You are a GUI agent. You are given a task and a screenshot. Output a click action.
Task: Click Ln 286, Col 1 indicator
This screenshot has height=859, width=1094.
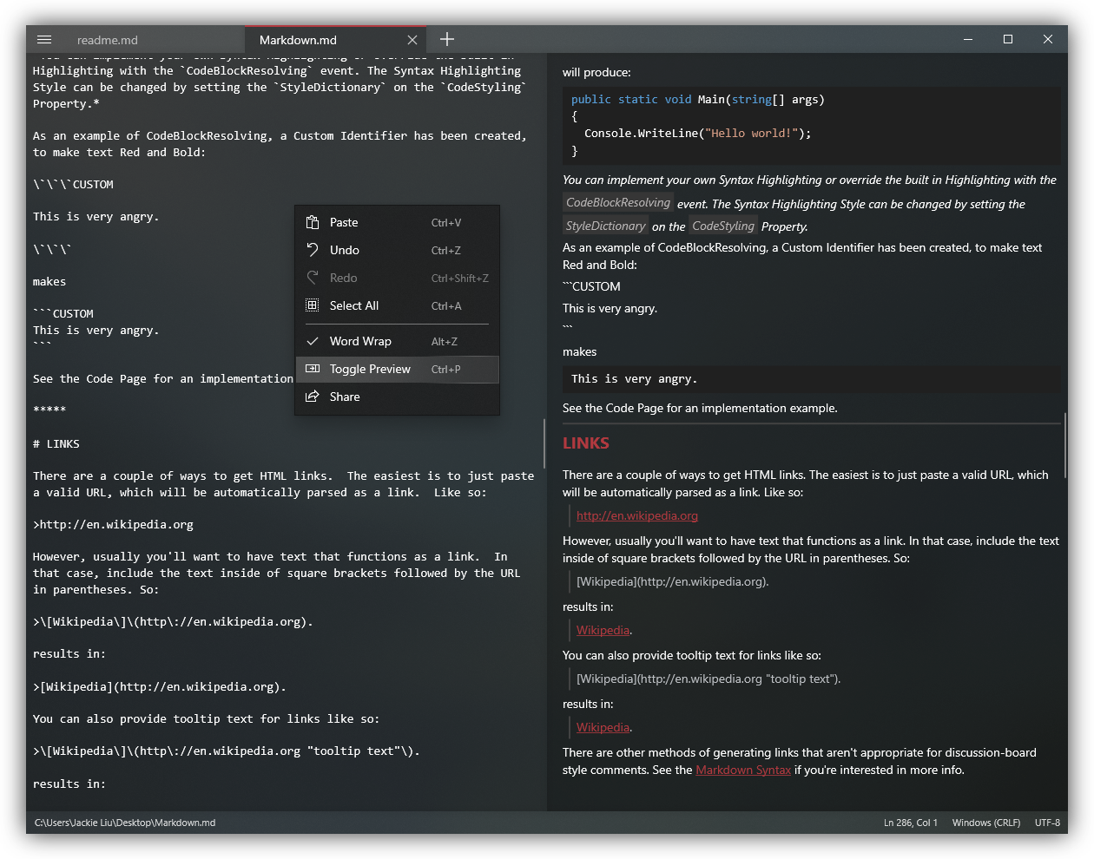point(911,823)
